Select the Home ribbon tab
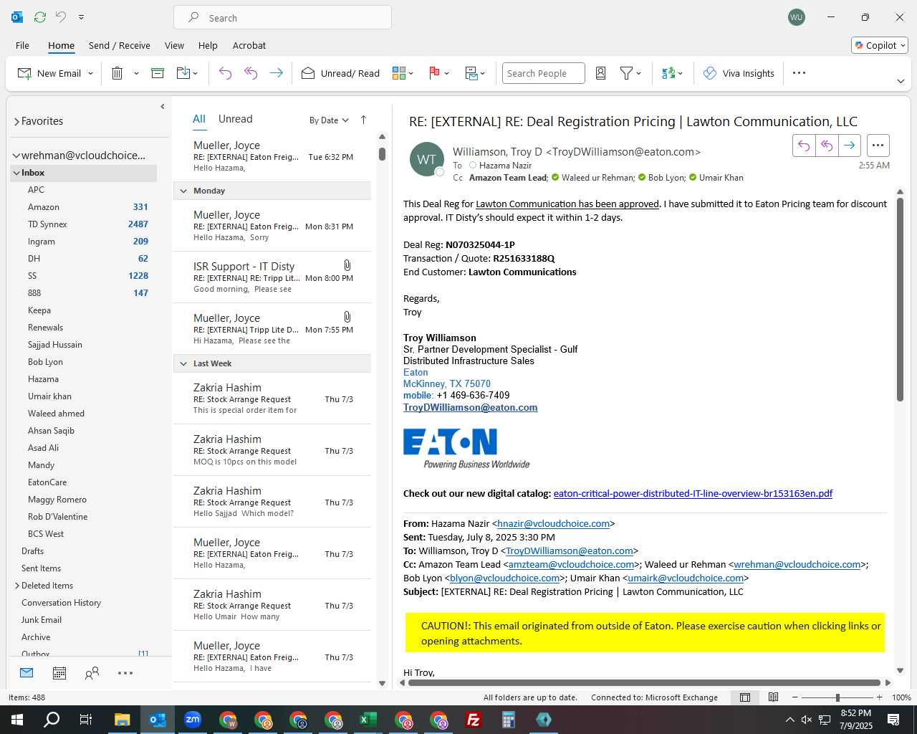917x734 pixels. coord(61,45)
